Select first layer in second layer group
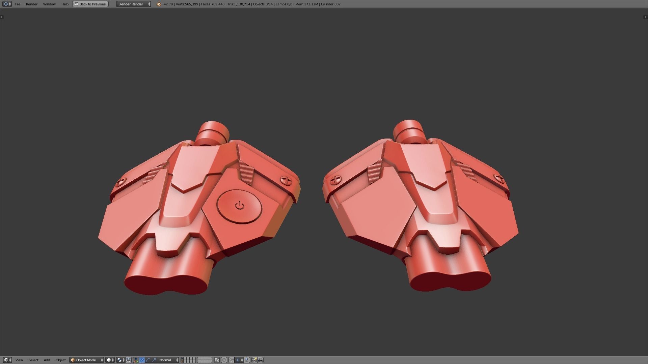Image resolution: width=648 pixels, height=364 pixels. 199,358
